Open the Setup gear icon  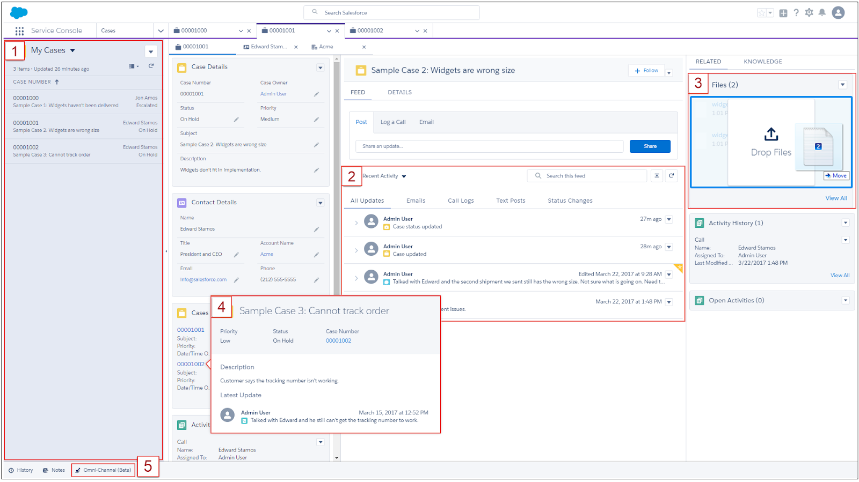pos(809,13)
